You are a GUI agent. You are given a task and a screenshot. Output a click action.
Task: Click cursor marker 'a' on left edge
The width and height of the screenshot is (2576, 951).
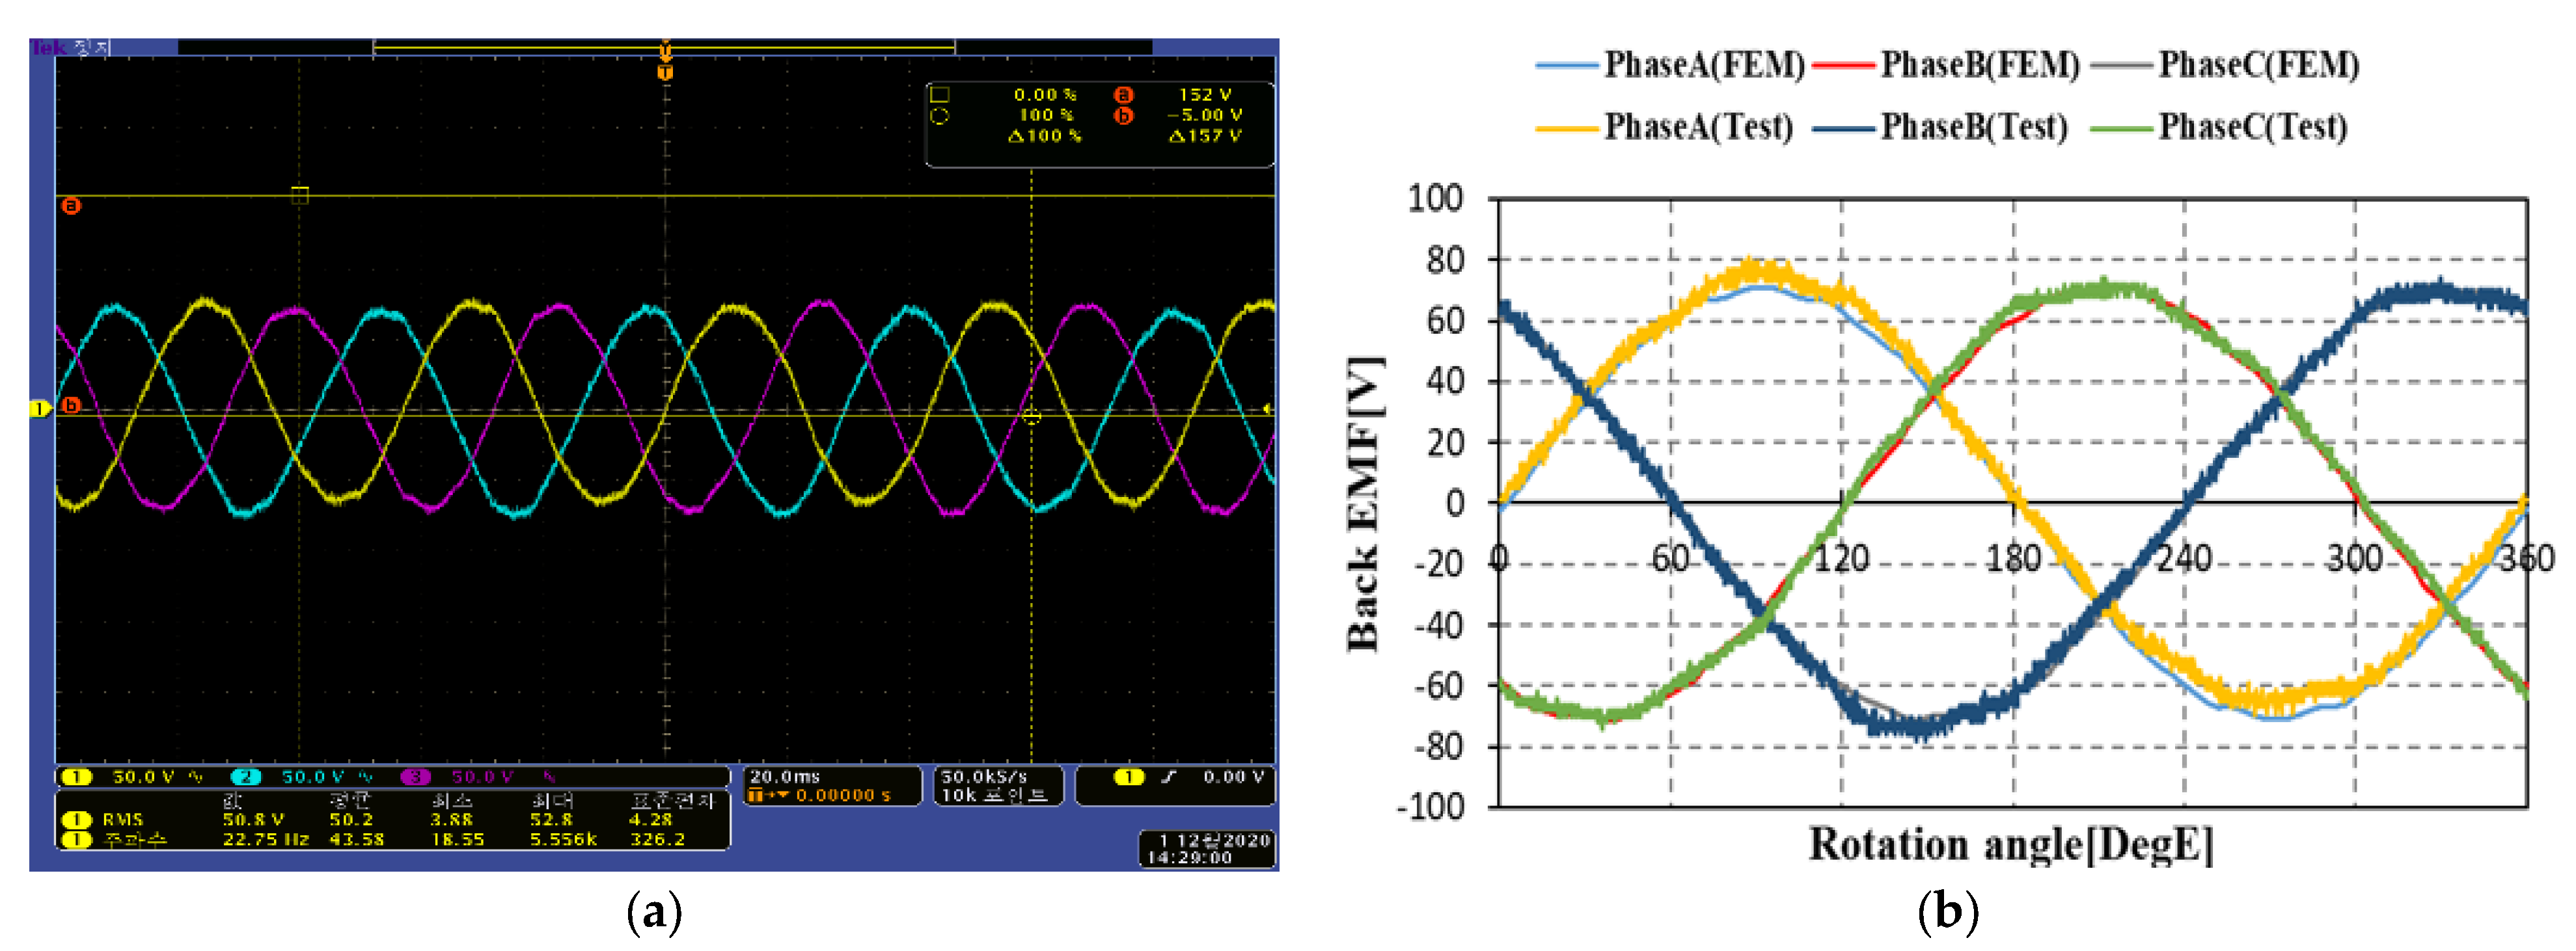(x=71, y=206)
